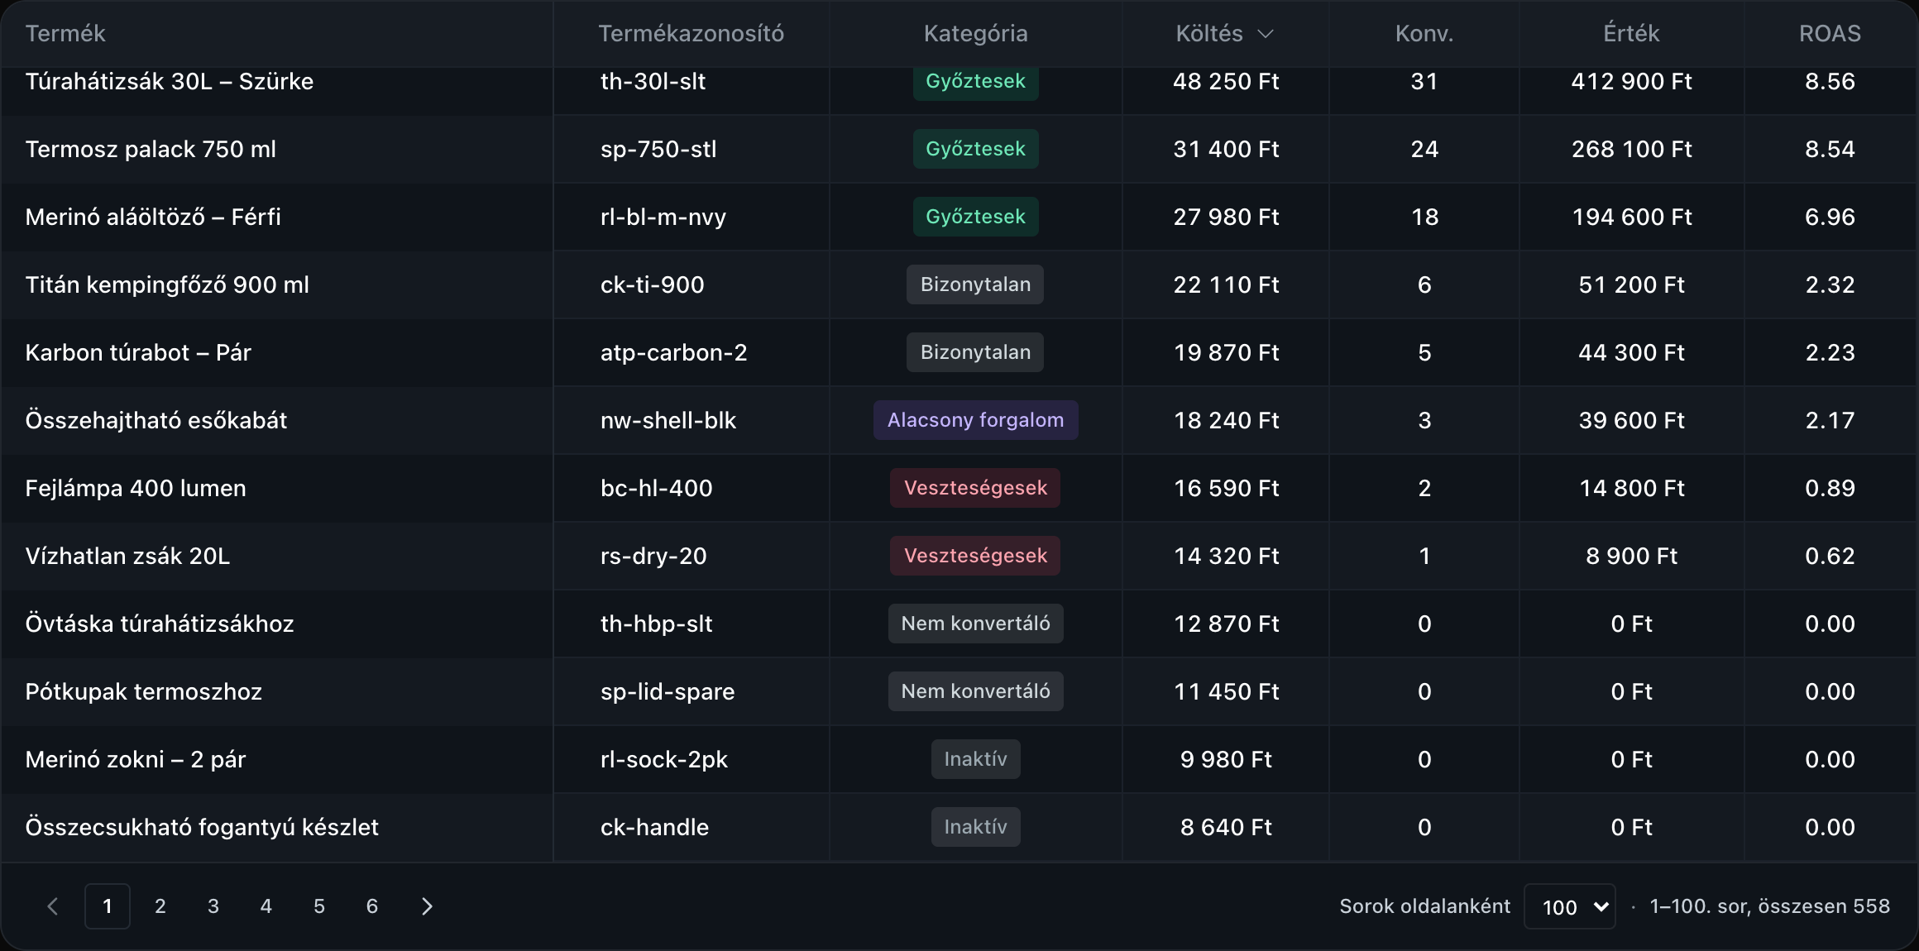Viewport: 1919px width, 951px height.
Task: Go to next page arrow
Action: click(x=427, y=906)
